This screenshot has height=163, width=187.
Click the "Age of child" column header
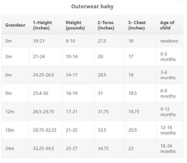[167, 25]
